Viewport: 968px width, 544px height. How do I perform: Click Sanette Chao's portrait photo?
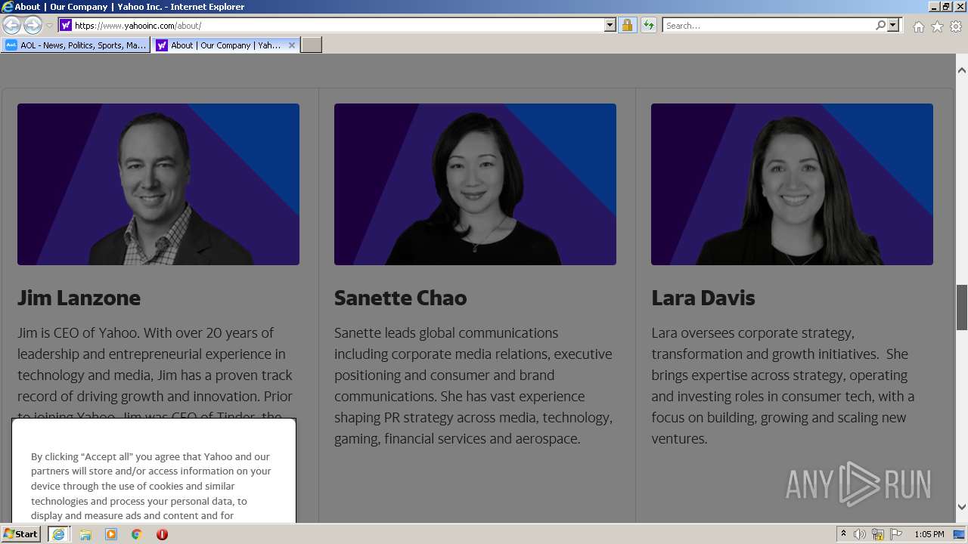475,184
